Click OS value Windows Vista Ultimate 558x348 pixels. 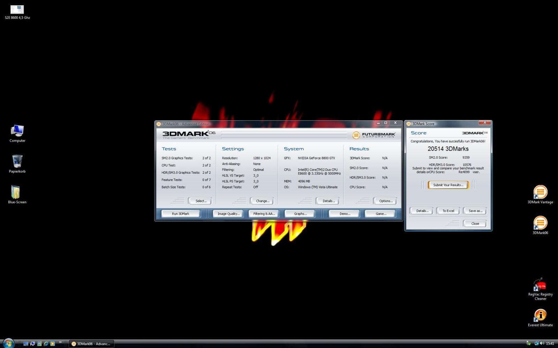[x=318, y=187]
